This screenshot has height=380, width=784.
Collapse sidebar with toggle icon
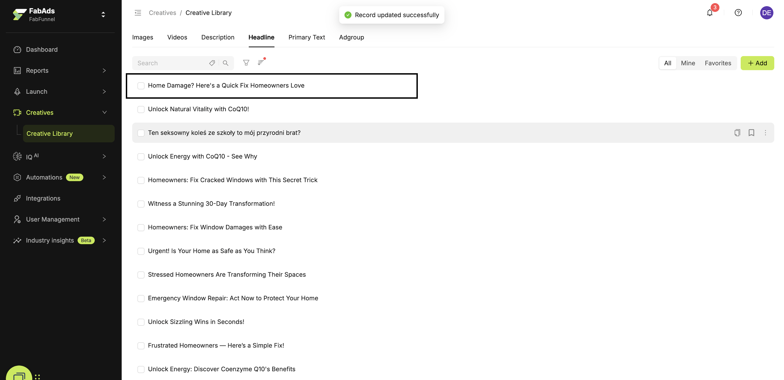(138, 13)
